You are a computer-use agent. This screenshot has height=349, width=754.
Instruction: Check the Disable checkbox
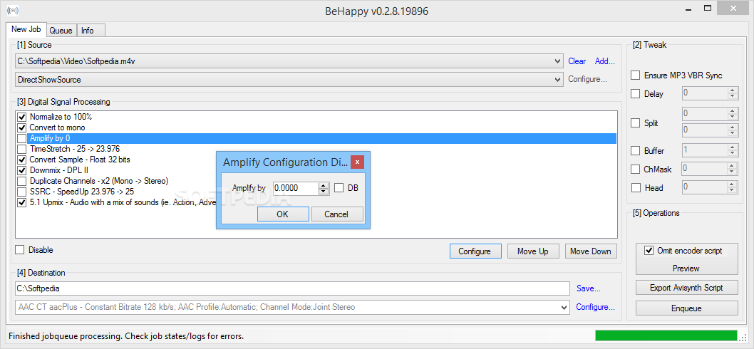tap(20, 250)
